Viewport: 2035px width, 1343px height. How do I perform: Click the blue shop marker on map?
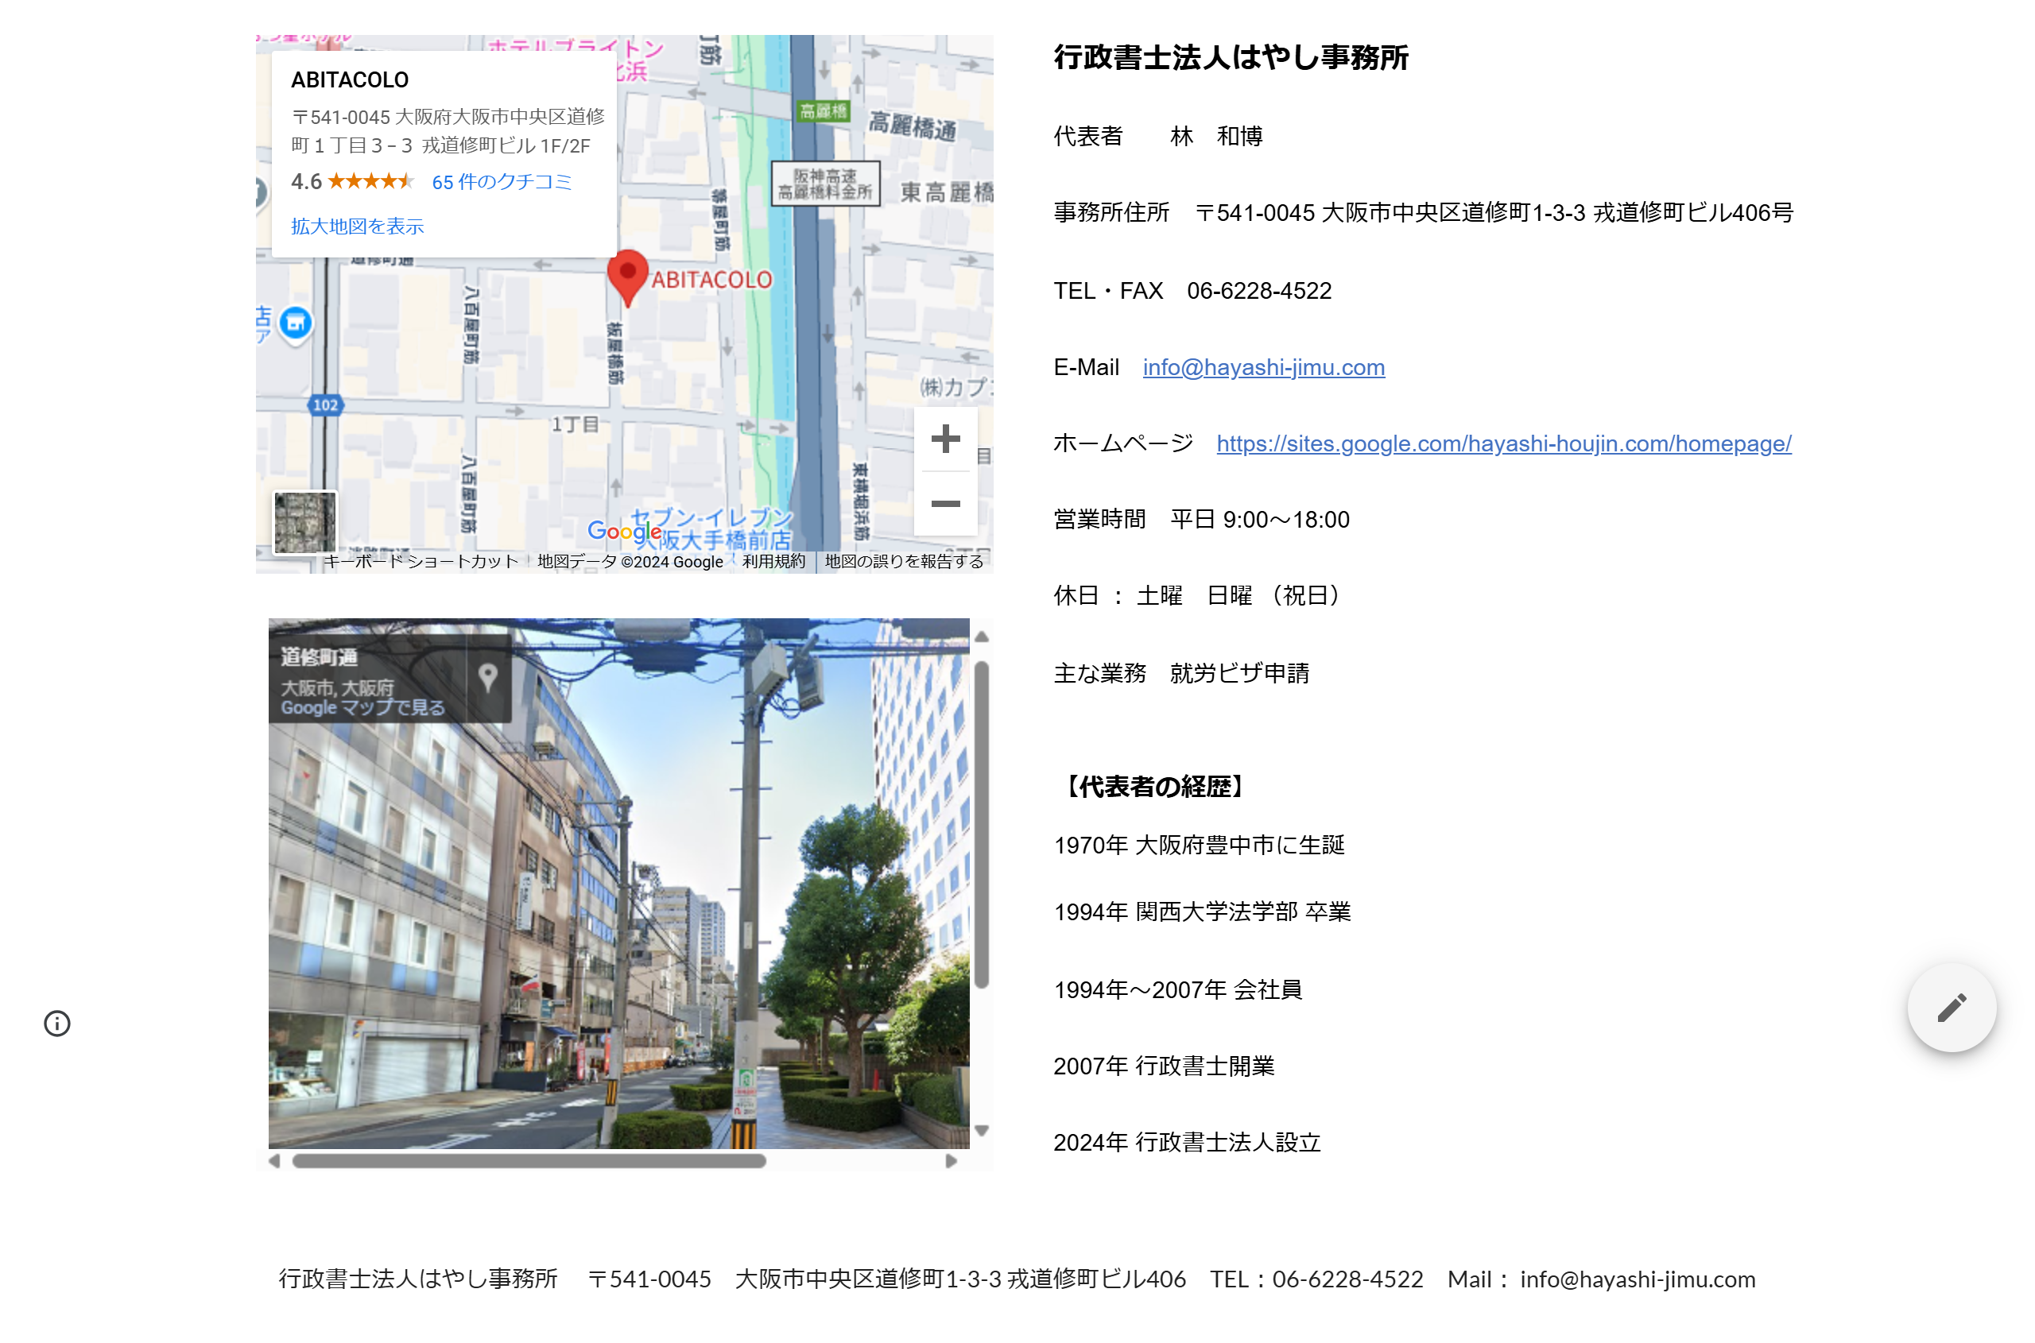click(296, 323)
